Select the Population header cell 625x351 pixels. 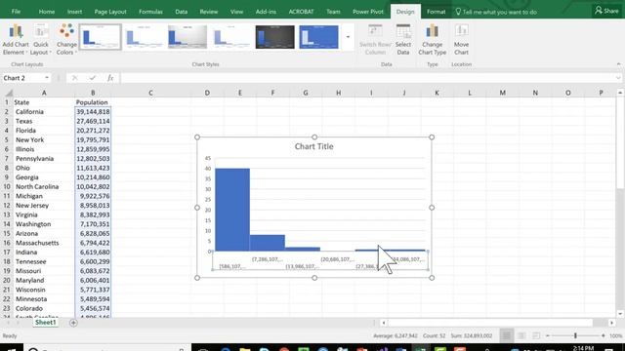coord(93,102)
